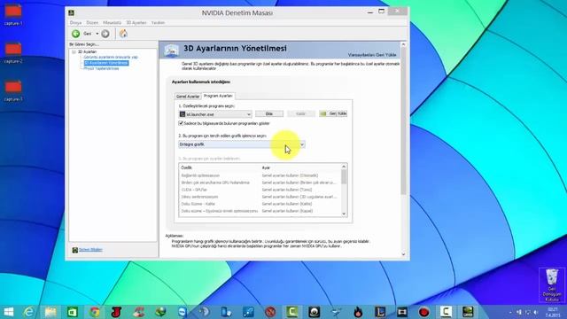Open the lol.launcher.exe program dropdown
The image size is (567, 319).
click(215, 114)
